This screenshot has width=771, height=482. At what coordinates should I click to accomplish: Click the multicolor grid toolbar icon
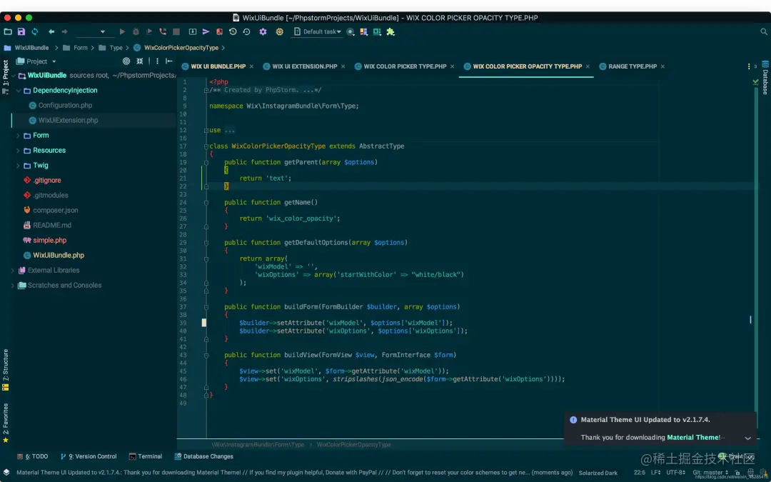tap(364, 31)
